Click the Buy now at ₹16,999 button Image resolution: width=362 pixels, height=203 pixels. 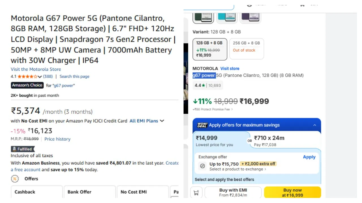click(292, 192)
